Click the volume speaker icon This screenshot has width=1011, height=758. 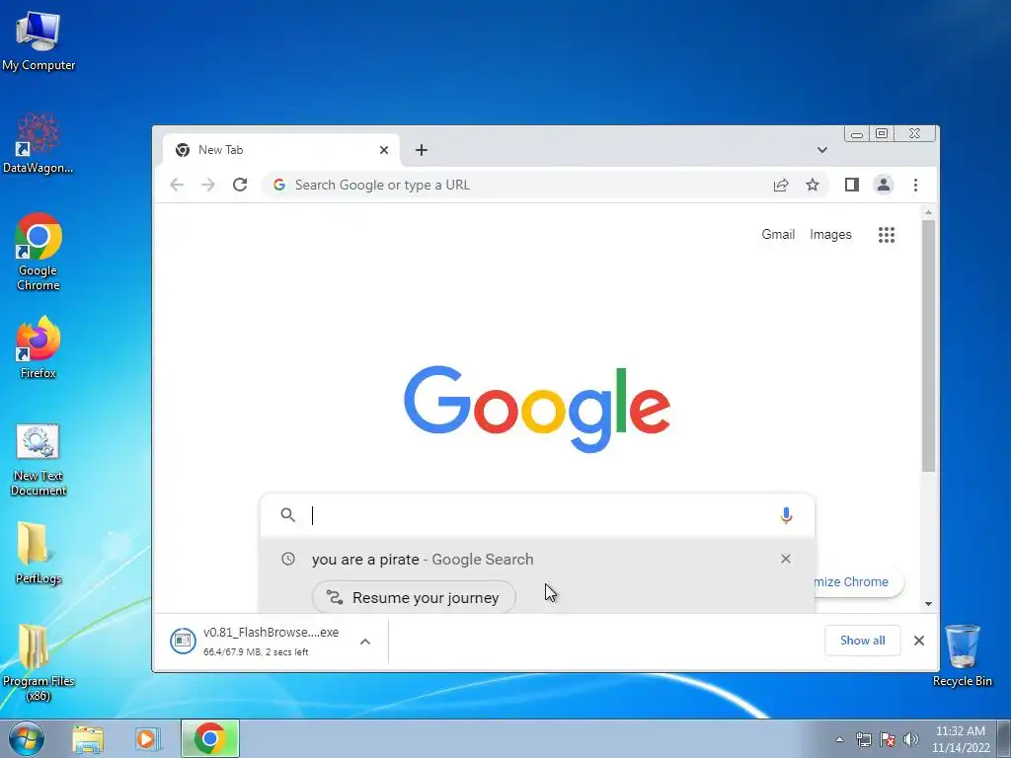pyautogui.click(x=911, y=739)
